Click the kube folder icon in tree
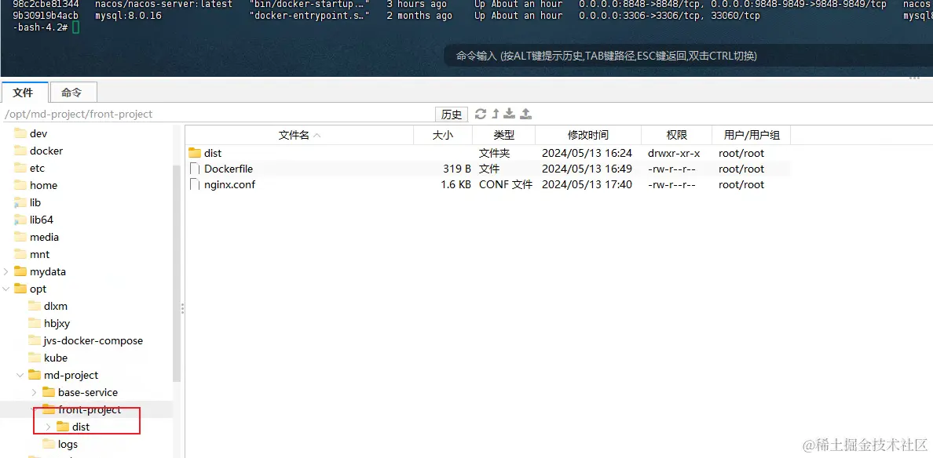This screenshot has width=933, height=458. [x=35, y=358]
